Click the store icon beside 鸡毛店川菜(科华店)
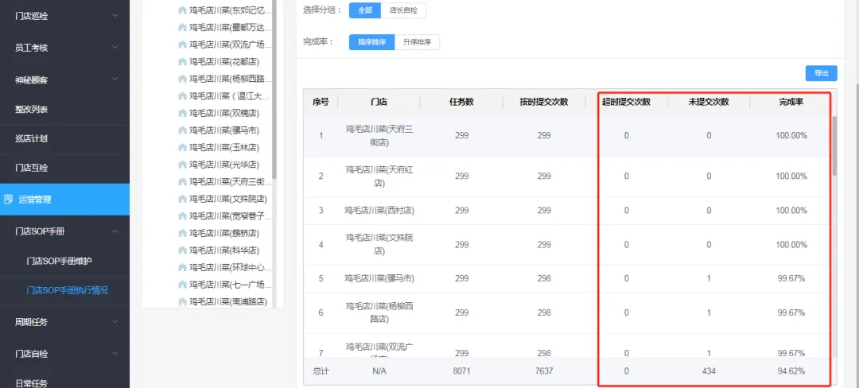 182,250
